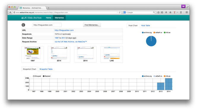
Task: Select the Grouped radio option
Action: (37, 76)
